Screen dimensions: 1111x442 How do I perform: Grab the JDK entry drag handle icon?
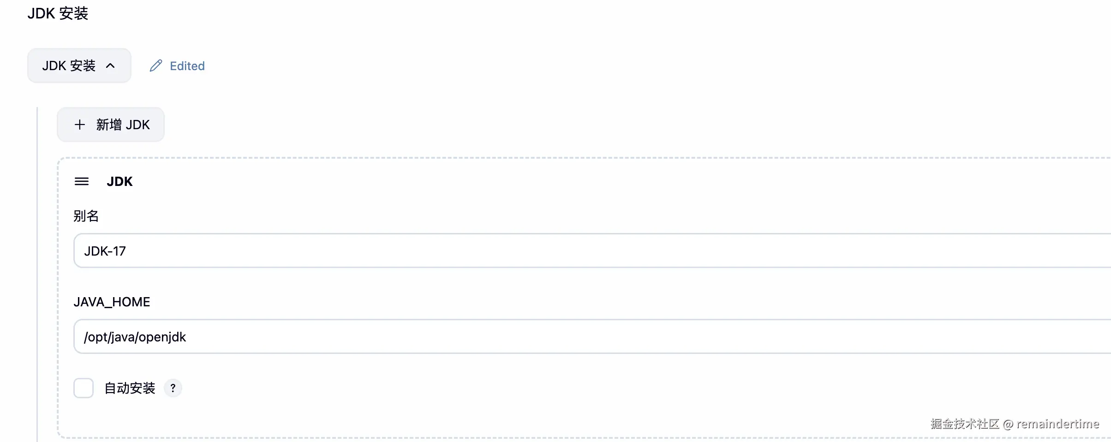click(x=82, y=181)
